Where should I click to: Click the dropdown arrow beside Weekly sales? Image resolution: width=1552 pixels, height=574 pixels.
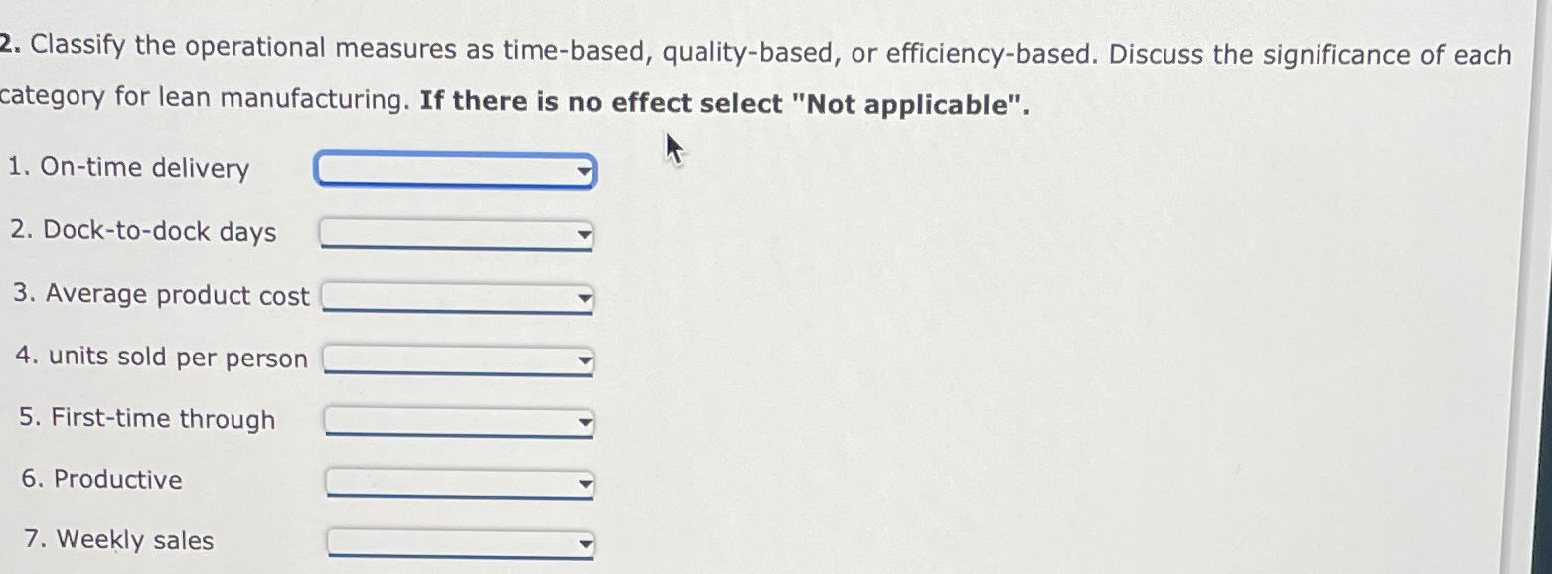(x=584, y=544)
